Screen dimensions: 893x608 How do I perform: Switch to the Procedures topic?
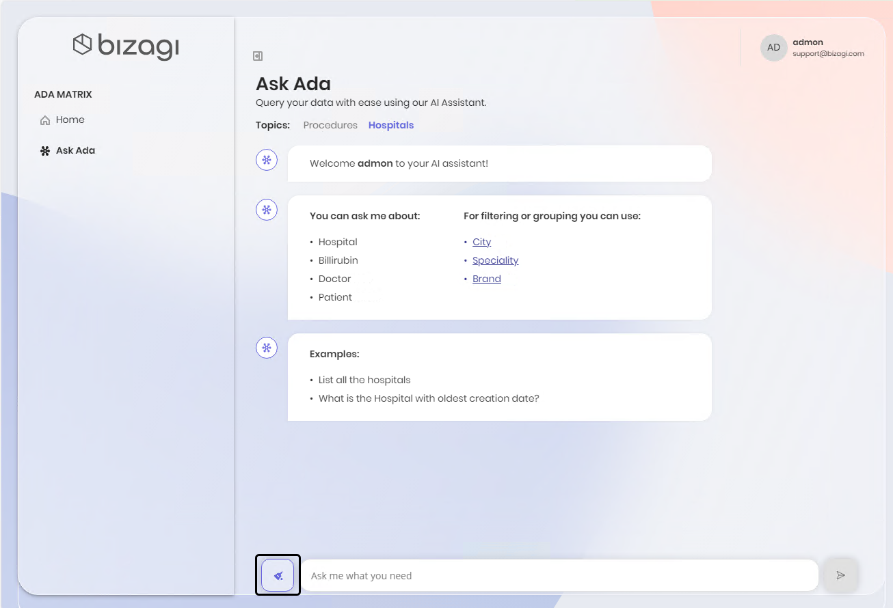(x=330, y=125)
